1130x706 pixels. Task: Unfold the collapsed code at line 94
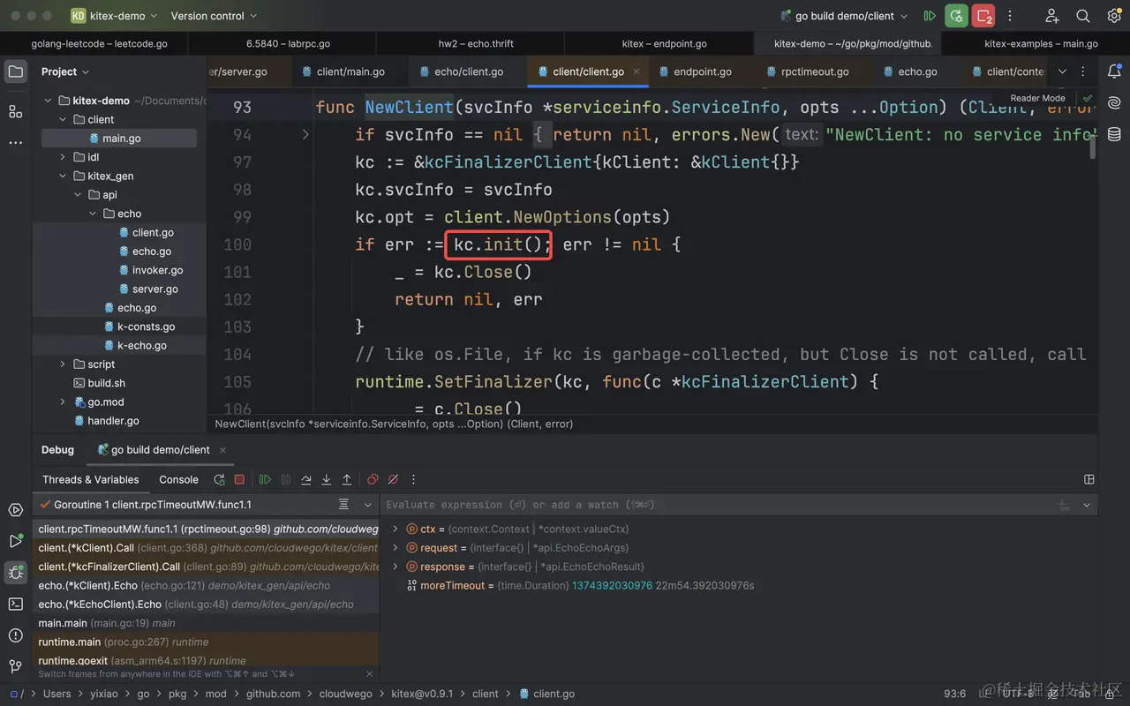pos(305,135)
